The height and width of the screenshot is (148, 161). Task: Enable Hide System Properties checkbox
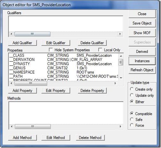(x=51, y=50)
